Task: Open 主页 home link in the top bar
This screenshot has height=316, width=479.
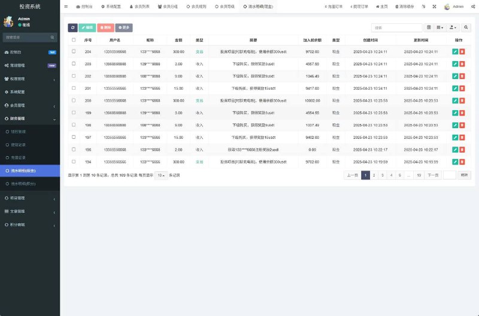Action: click(x=381, y=7)
